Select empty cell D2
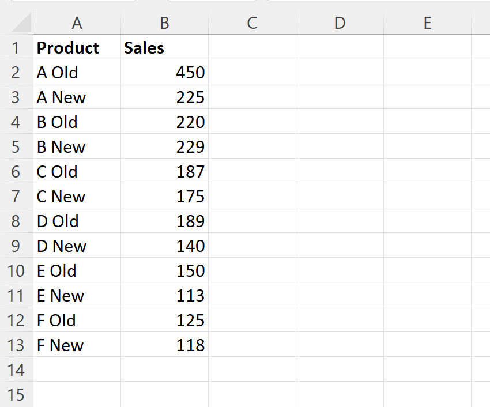Image resolution: width=490 pixels, height=407 pixels. pos(340,72)
